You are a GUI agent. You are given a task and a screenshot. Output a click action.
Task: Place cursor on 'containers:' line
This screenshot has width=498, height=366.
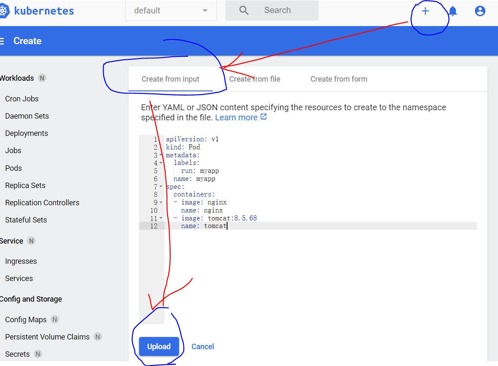194,194
